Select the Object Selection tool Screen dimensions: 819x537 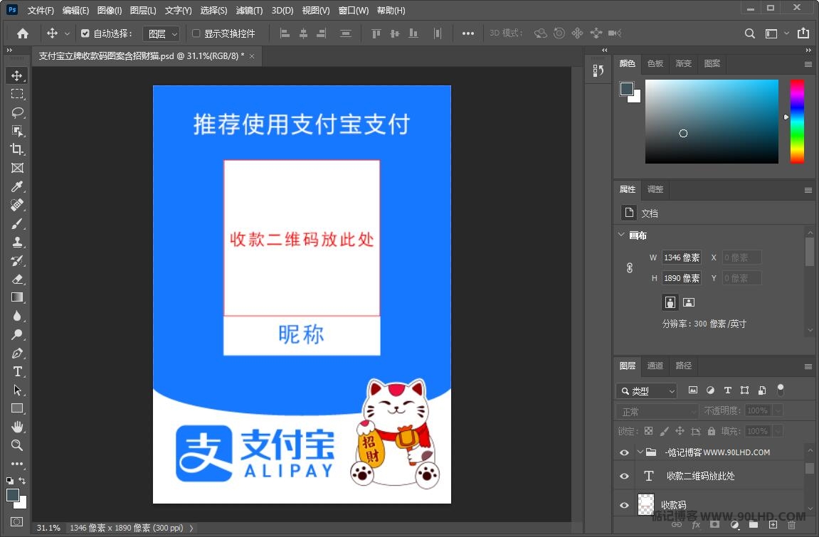[x=16, y=131]
